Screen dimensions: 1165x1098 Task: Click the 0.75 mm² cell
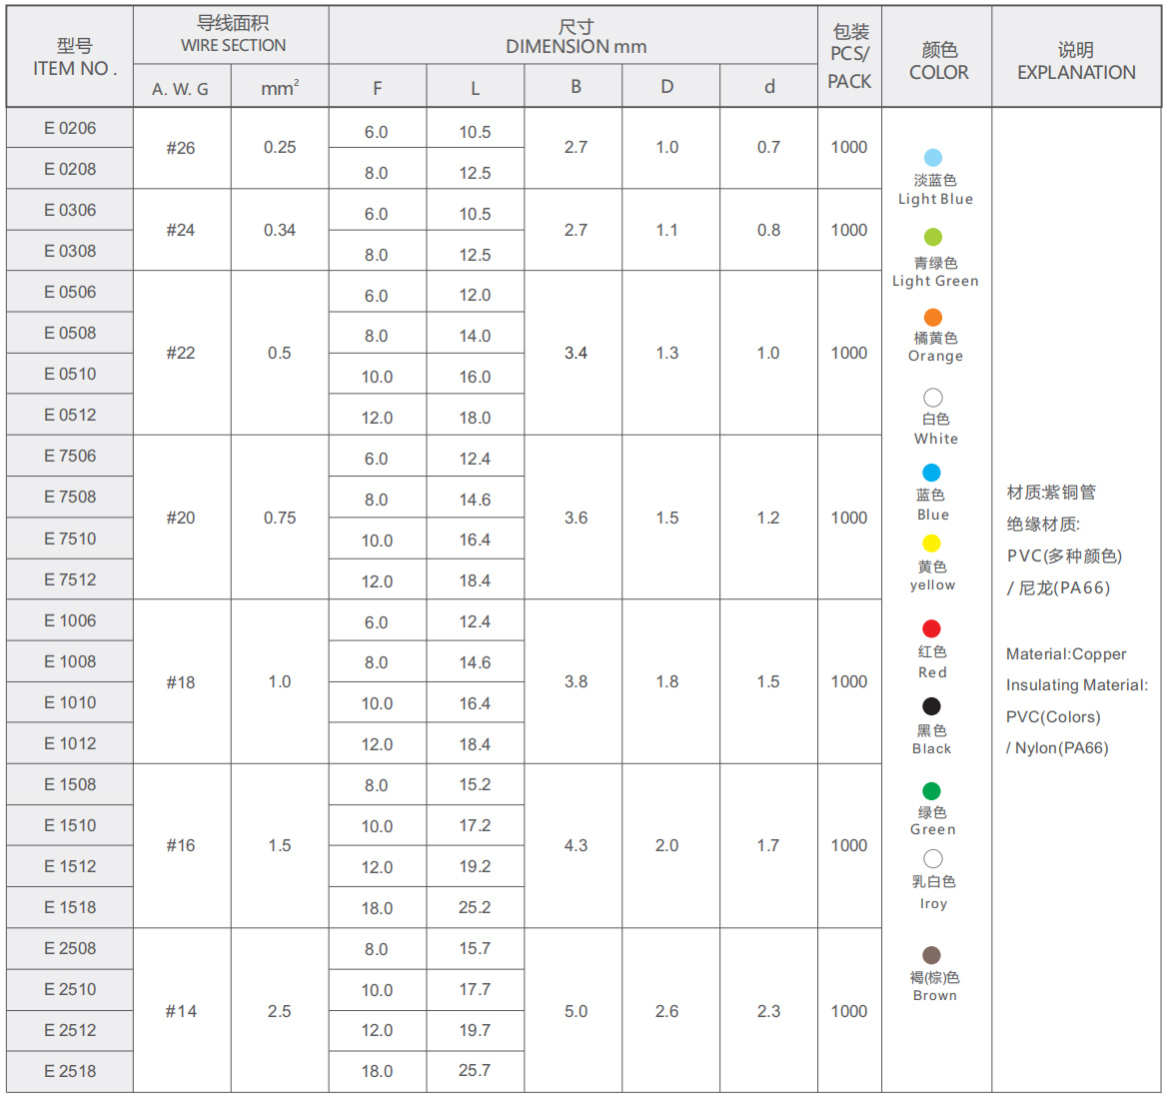tap(280, 518)
